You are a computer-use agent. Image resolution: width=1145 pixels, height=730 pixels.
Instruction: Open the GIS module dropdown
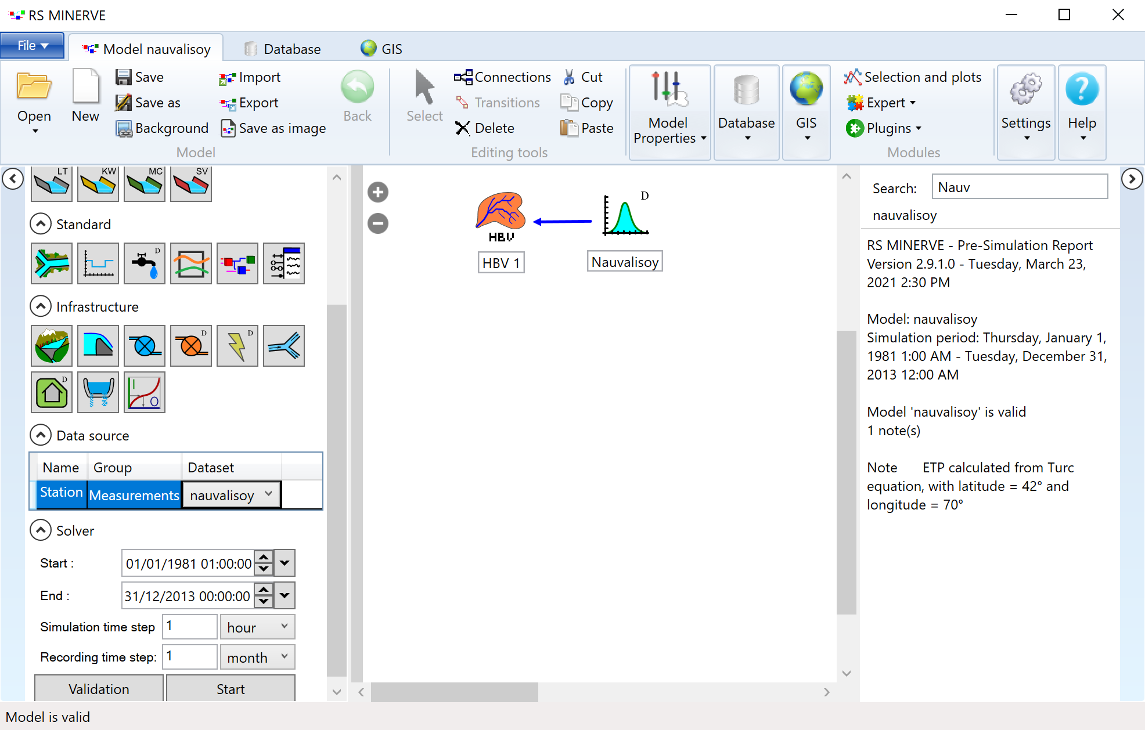pyautogui.click(x=806, y=112)
